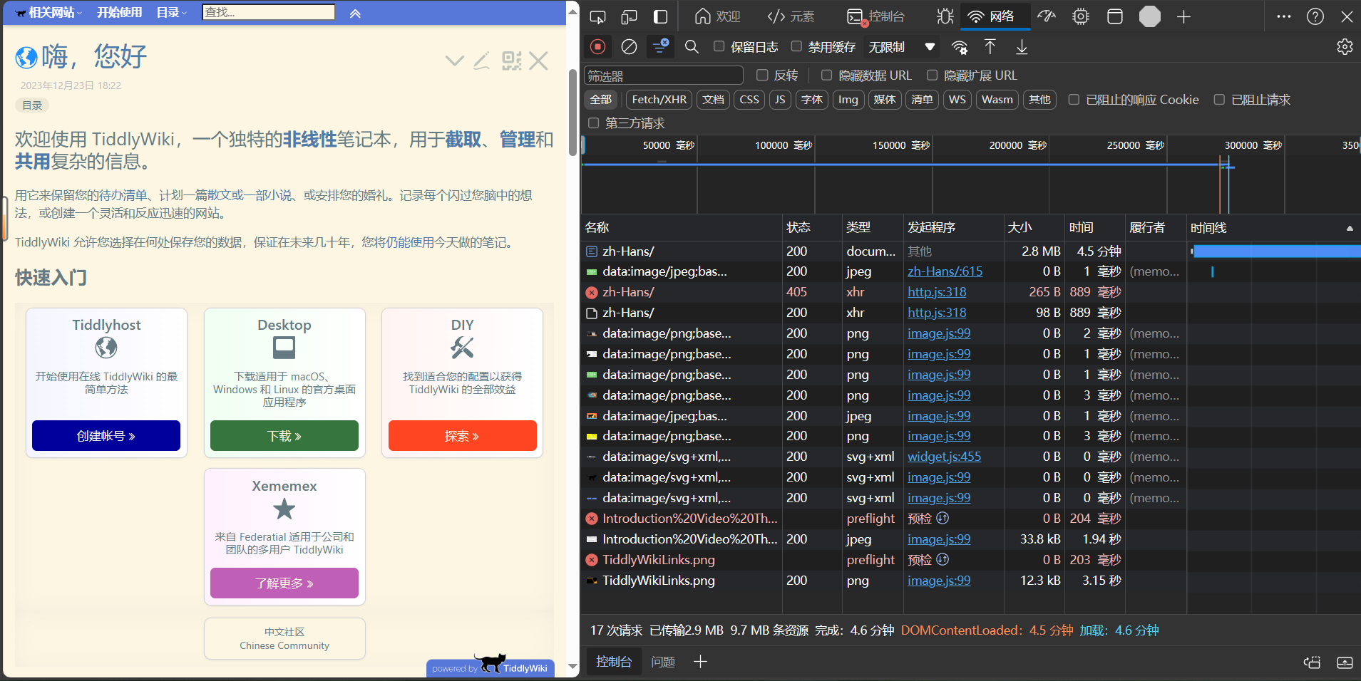Click the 查找 search field
Viewport: 1361px width, 681px height.
pyautogui.click(x=269, y=12)
